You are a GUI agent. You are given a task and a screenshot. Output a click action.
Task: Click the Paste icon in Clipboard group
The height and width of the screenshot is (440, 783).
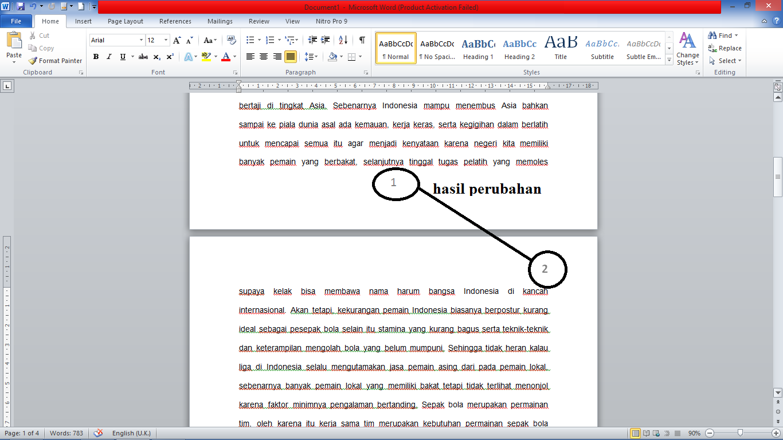pos(14,41)
